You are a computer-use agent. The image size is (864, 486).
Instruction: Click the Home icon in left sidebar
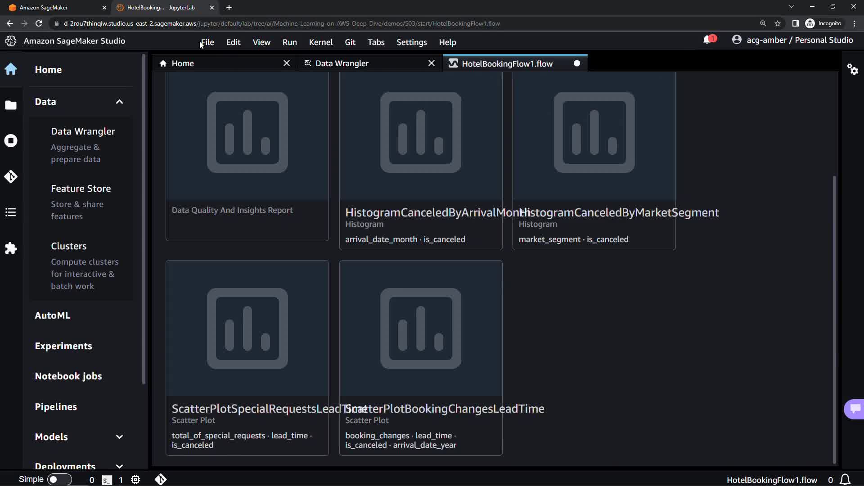coord(11,69)
